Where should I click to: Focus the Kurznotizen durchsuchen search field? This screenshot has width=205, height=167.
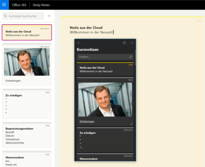(23, 16)
